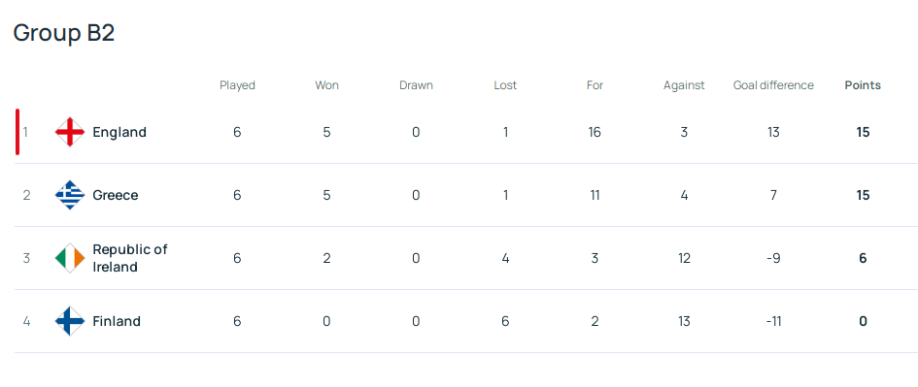Click the red qualification marker beside England
The height and width of the screenshot is (387, 918).
pyautogui.click(x=17, y=132)
